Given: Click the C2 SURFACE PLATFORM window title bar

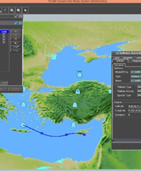Looking at the screenshot, I should point(127,53).
